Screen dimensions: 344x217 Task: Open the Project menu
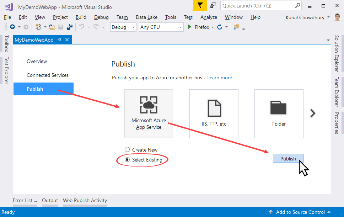(x=60, y=17)
